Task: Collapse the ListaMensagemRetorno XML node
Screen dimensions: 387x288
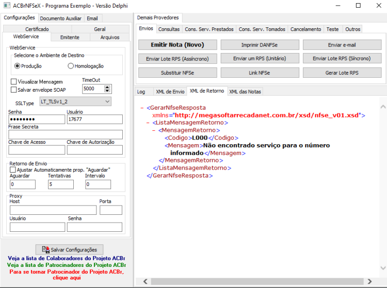Action: coord(148,123)
